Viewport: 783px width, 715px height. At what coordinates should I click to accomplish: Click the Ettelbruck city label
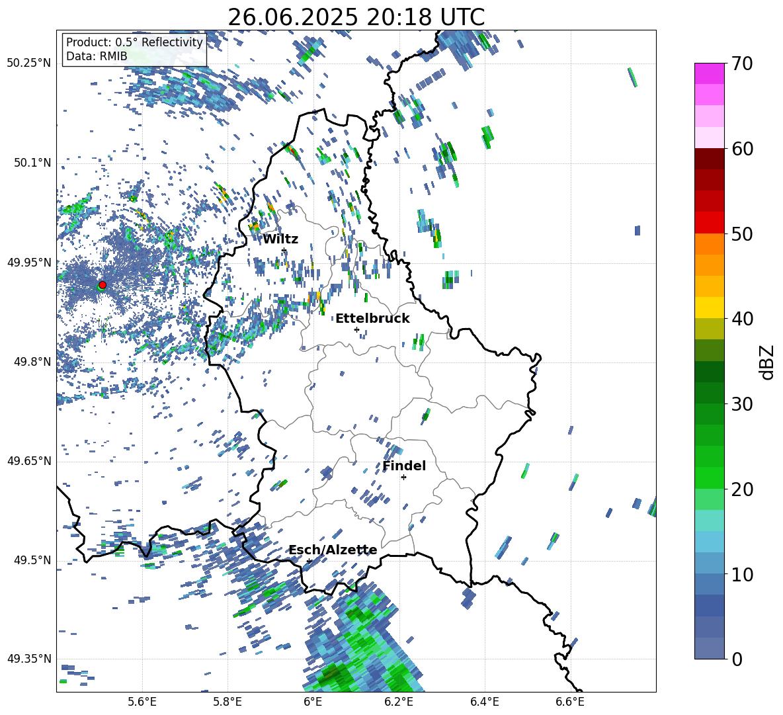pos(372,319)
